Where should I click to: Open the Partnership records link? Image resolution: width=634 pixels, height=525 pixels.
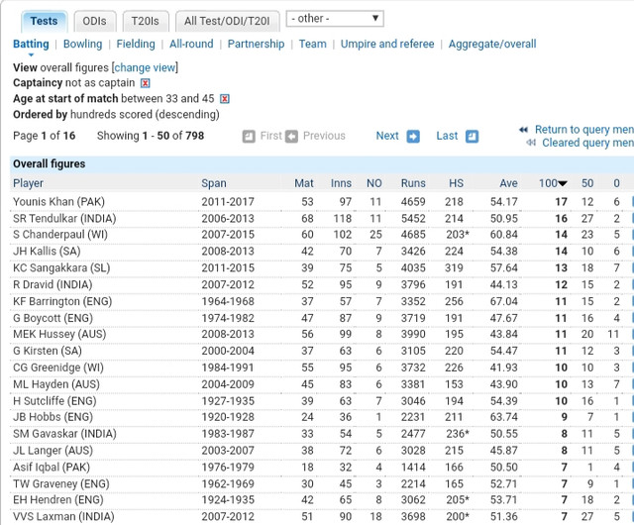click(256, 45)
